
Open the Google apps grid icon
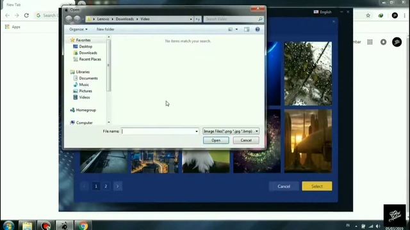[x=370, y=42]
